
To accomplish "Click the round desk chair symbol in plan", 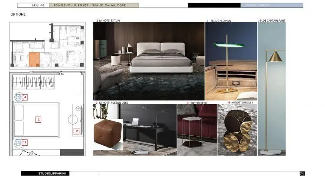I will [x=72, y=119].
